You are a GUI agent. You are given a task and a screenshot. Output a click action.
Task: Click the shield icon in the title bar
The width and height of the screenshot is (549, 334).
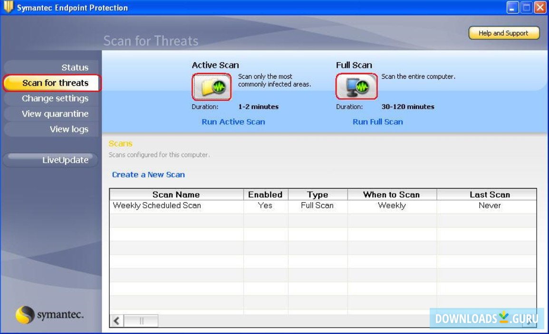point(9,7)
